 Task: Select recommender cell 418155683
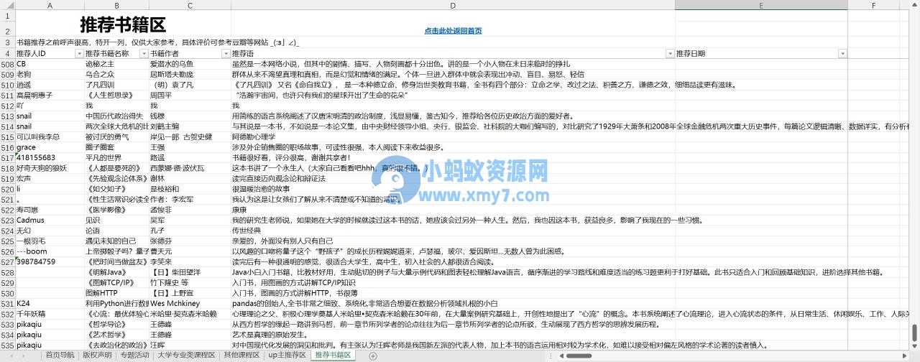tap(50, 158)
